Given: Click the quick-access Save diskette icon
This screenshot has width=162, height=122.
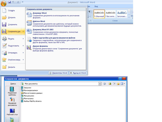Looking at the screenshot, I should click(9, 2).
